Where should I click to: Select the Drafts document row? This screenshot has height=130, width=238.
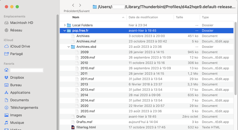(81, 117)
